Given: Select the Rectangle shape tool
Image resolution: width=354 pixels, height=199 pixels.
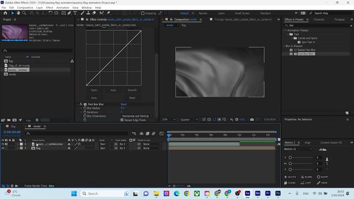Looking at the screenshot, I should [x=64, y=13].
